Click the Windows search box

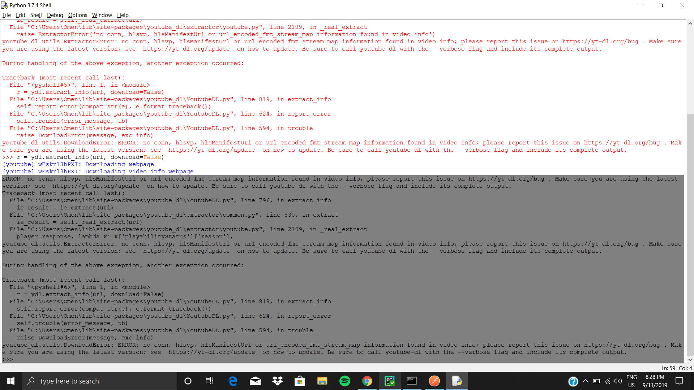pos(99,381)
